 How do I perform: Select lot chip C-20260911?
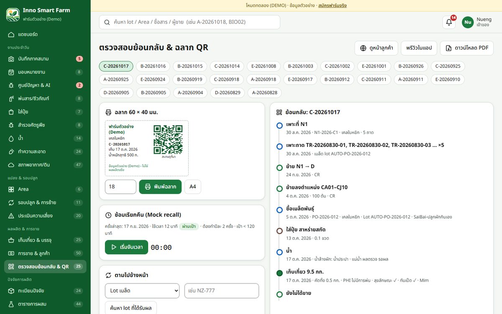[x=374, y=80]
